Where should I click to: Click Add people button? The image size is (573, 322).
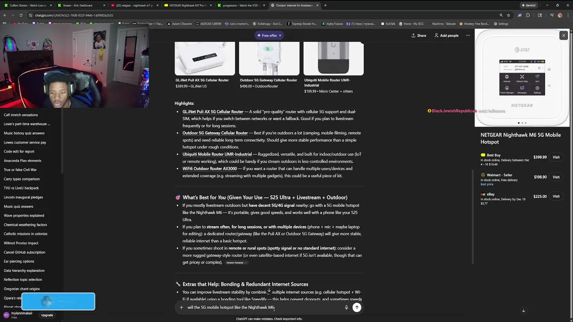(x=446, y=35)
